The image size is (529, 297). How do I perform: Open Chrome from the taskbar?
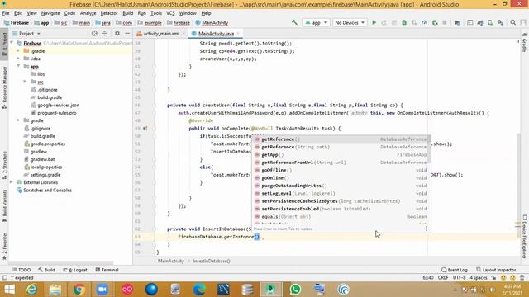point(79,290)
